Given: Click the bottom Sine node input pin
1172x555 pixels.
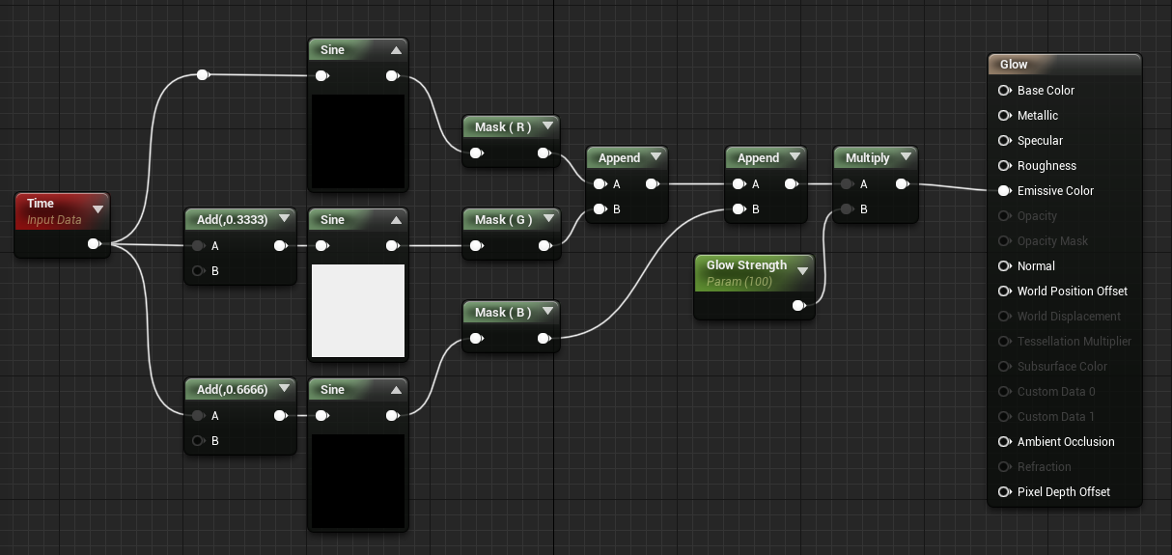Looking at the screenshot, I should (x=321, y=416).
